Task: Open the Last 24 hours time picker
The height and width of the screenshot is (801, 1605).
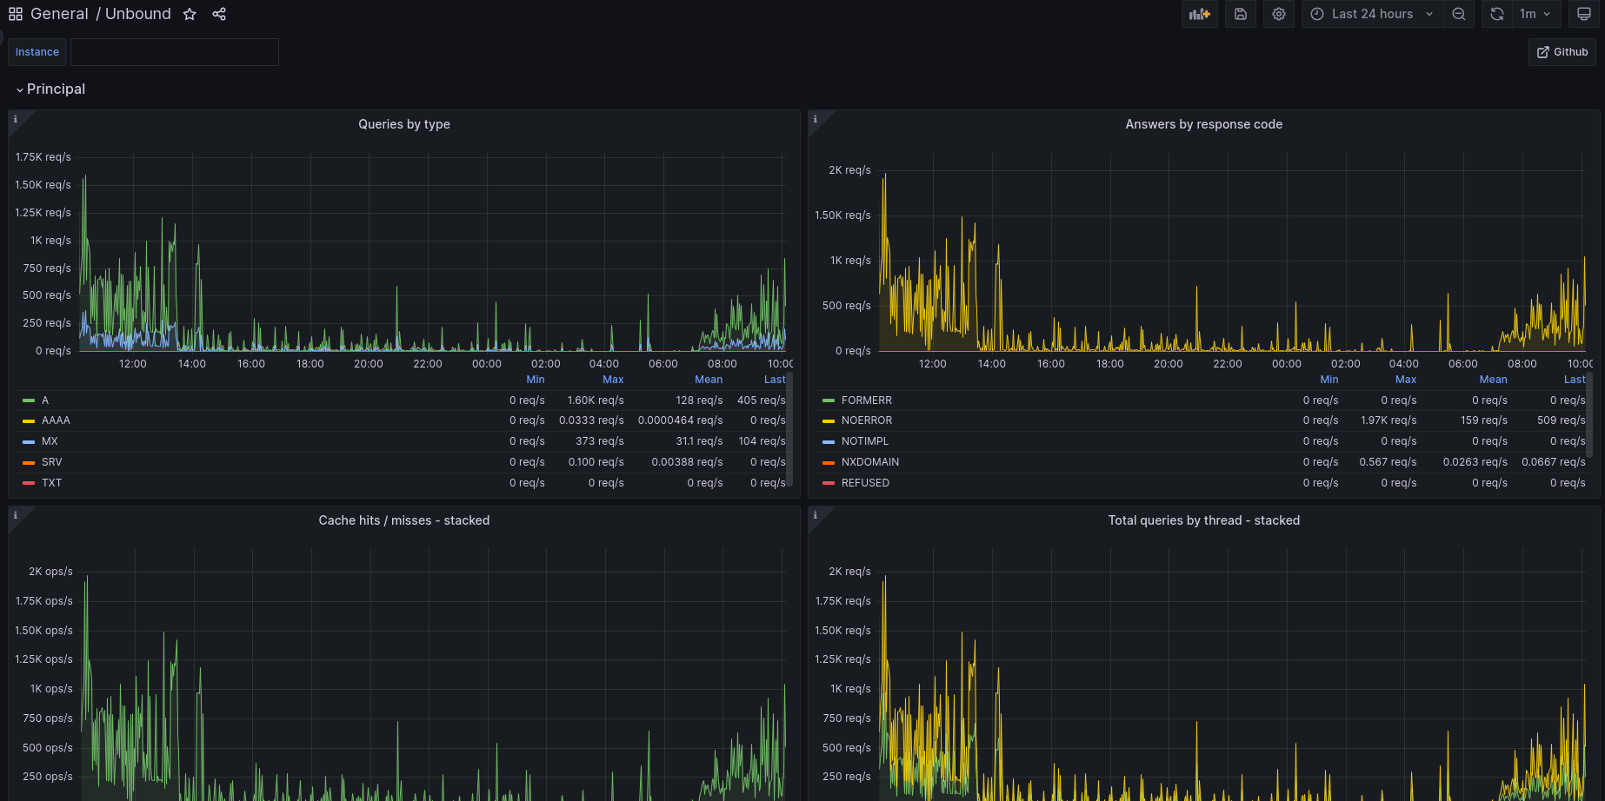Action: [x=1372, y=14]
